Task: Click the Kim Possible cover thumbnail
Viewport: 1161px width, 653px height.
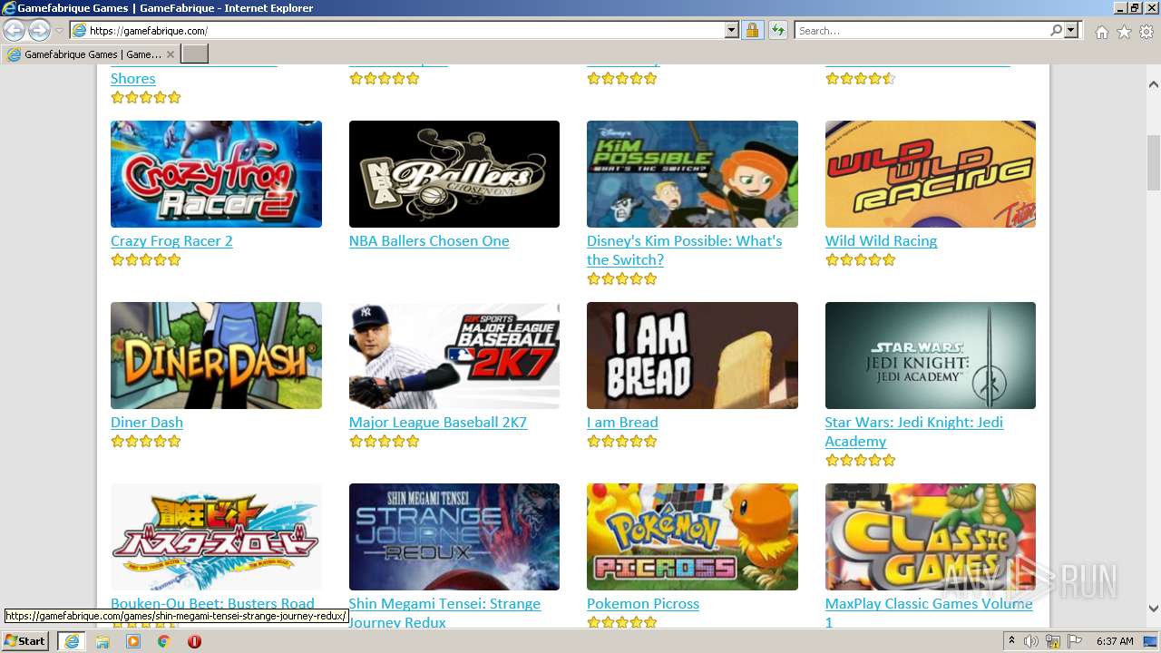Action: [x=692, y=174]
